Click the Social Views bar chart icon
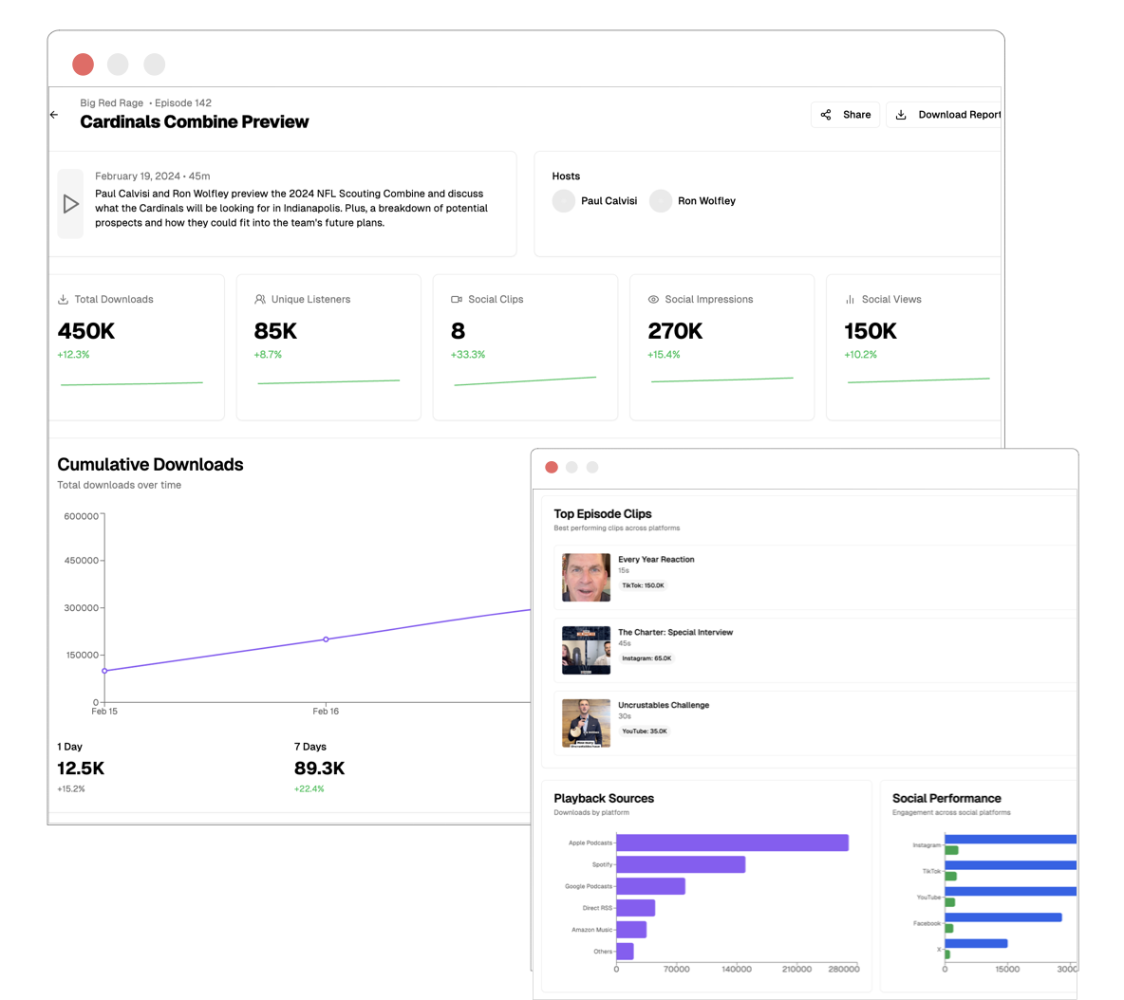This screenshot has height=1000, width=1124. [850, 300]
